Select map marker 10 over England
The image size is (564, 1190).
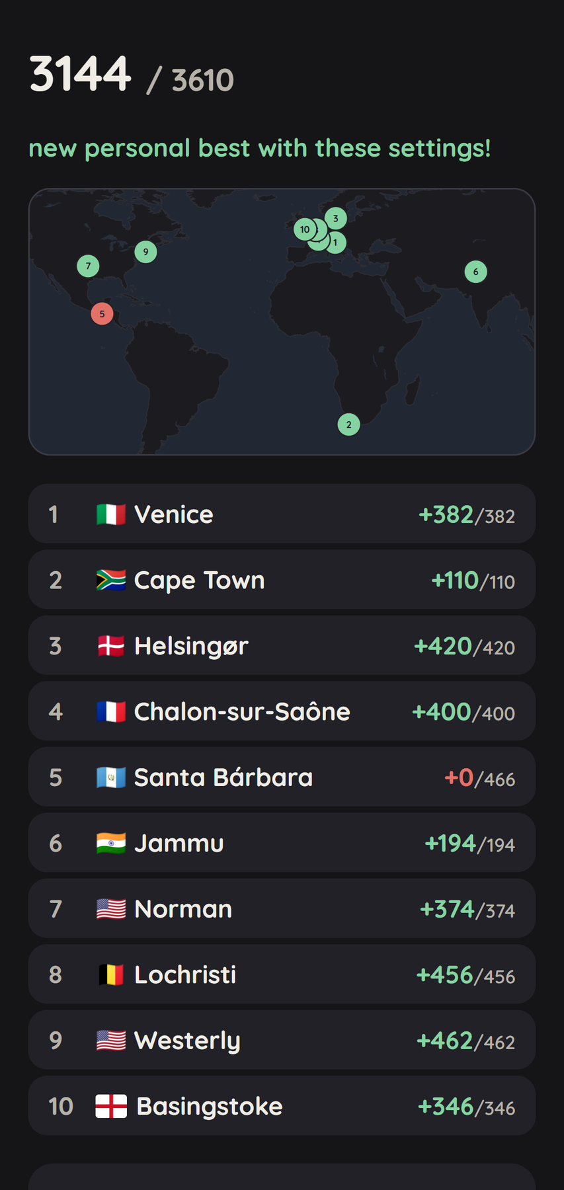304,229
